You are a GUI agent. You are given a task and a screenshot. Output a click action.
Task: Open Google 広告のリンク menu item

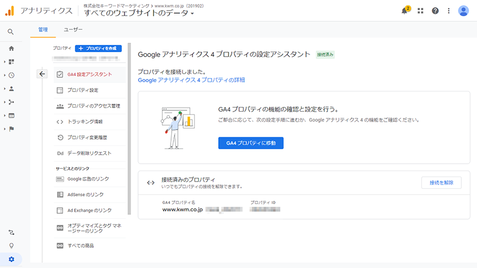pos(89,179)
